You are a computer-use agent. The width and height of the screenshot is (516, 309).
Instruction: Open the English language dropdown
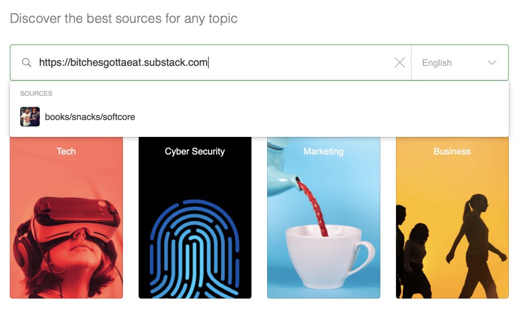(x=460, y=62)
